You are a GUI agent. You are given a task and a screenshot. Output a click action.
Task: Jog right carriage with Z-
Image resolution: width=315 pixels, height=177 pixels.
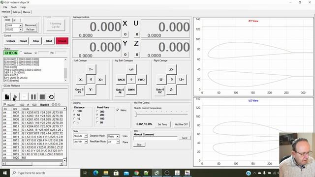171,89
